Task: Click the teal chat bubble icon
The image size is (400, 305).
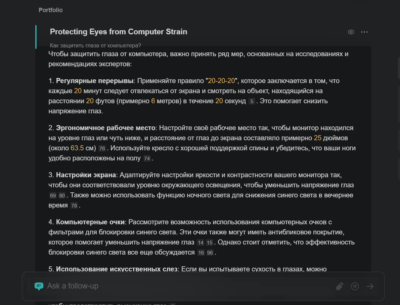Action: [x=39, y=286]
